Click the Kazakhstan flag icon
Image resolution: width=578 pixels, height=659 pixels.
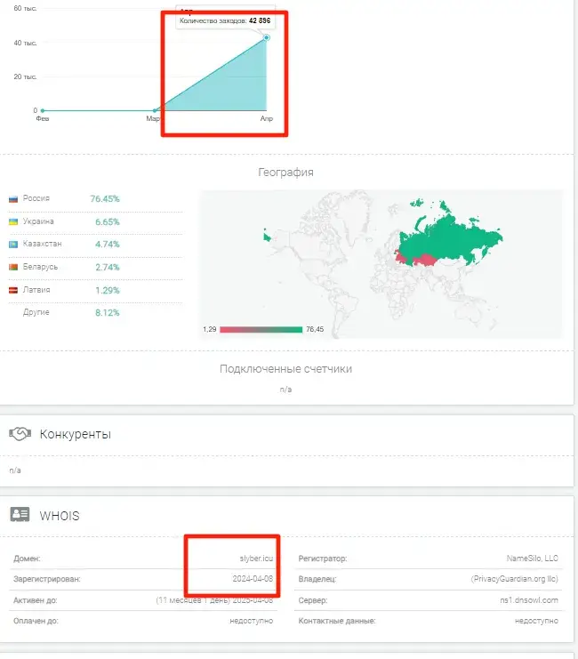(13, 245)
